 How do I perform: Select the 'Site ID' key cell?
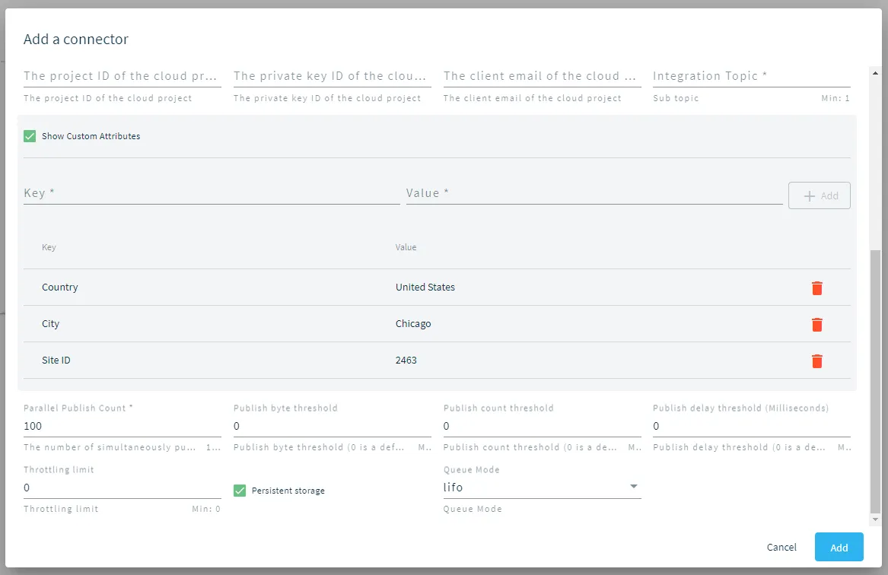(x=56, y=360)
